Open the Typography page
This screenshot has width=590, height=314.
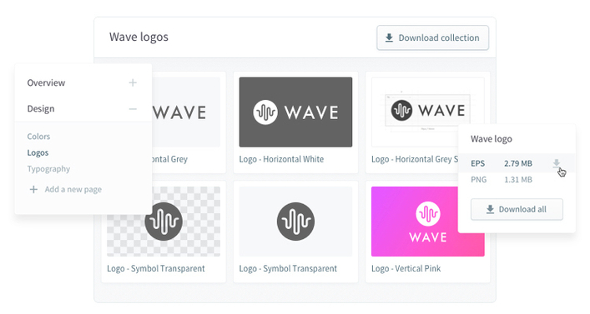pos(48,168)
